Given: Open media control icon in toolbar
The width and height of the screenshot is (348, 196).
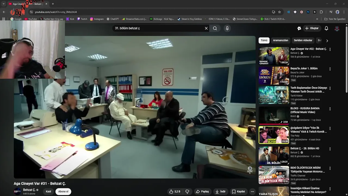Looking at the screenshot, I should coord(331,12).
